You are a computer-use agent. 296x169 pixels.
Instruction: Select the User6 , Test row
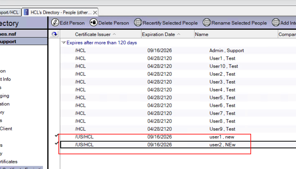pos(178,106)
